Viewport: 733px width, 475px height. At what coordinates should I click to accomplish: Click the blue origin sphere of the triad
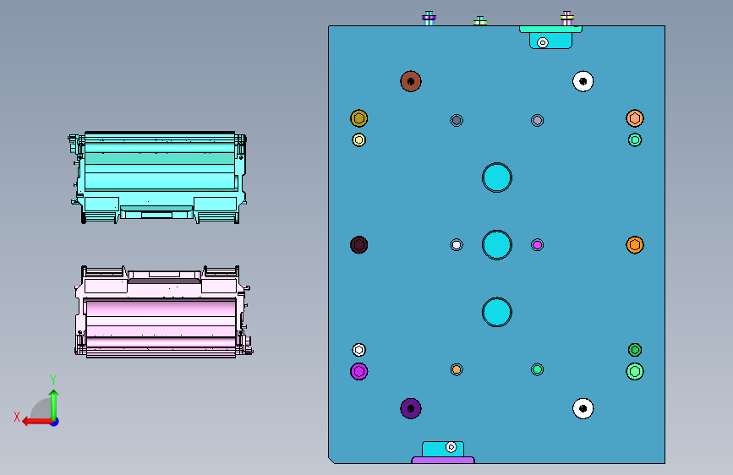click(x=54, y=422)
